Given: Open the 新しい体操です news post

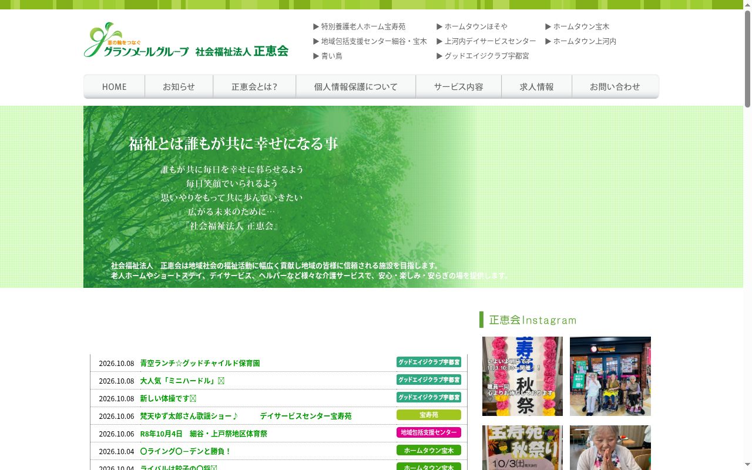Looking at the screenshot, I should 168,398.
